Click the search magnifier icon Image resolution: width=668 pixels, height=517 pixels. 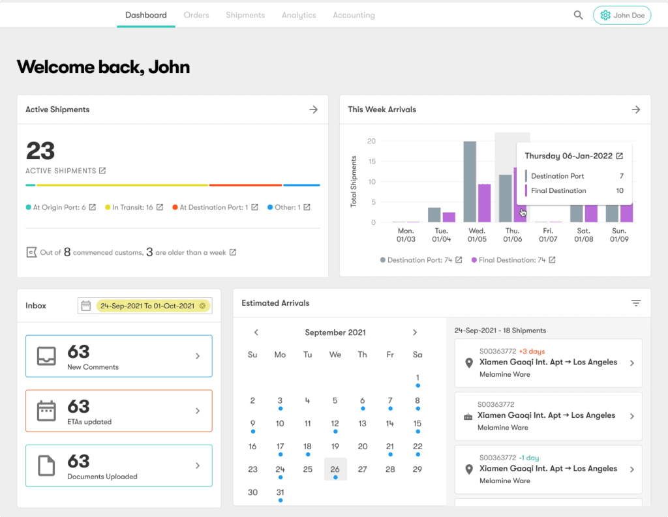point(578,15)
